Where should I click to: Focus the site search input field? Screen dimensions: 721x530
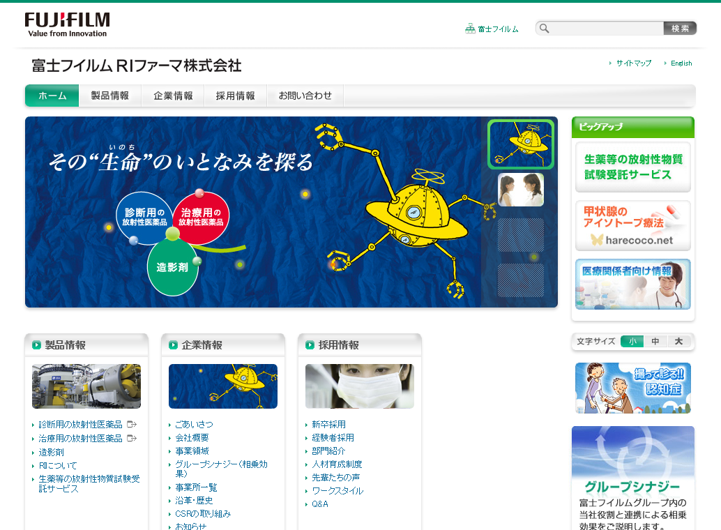coord(607,29)
